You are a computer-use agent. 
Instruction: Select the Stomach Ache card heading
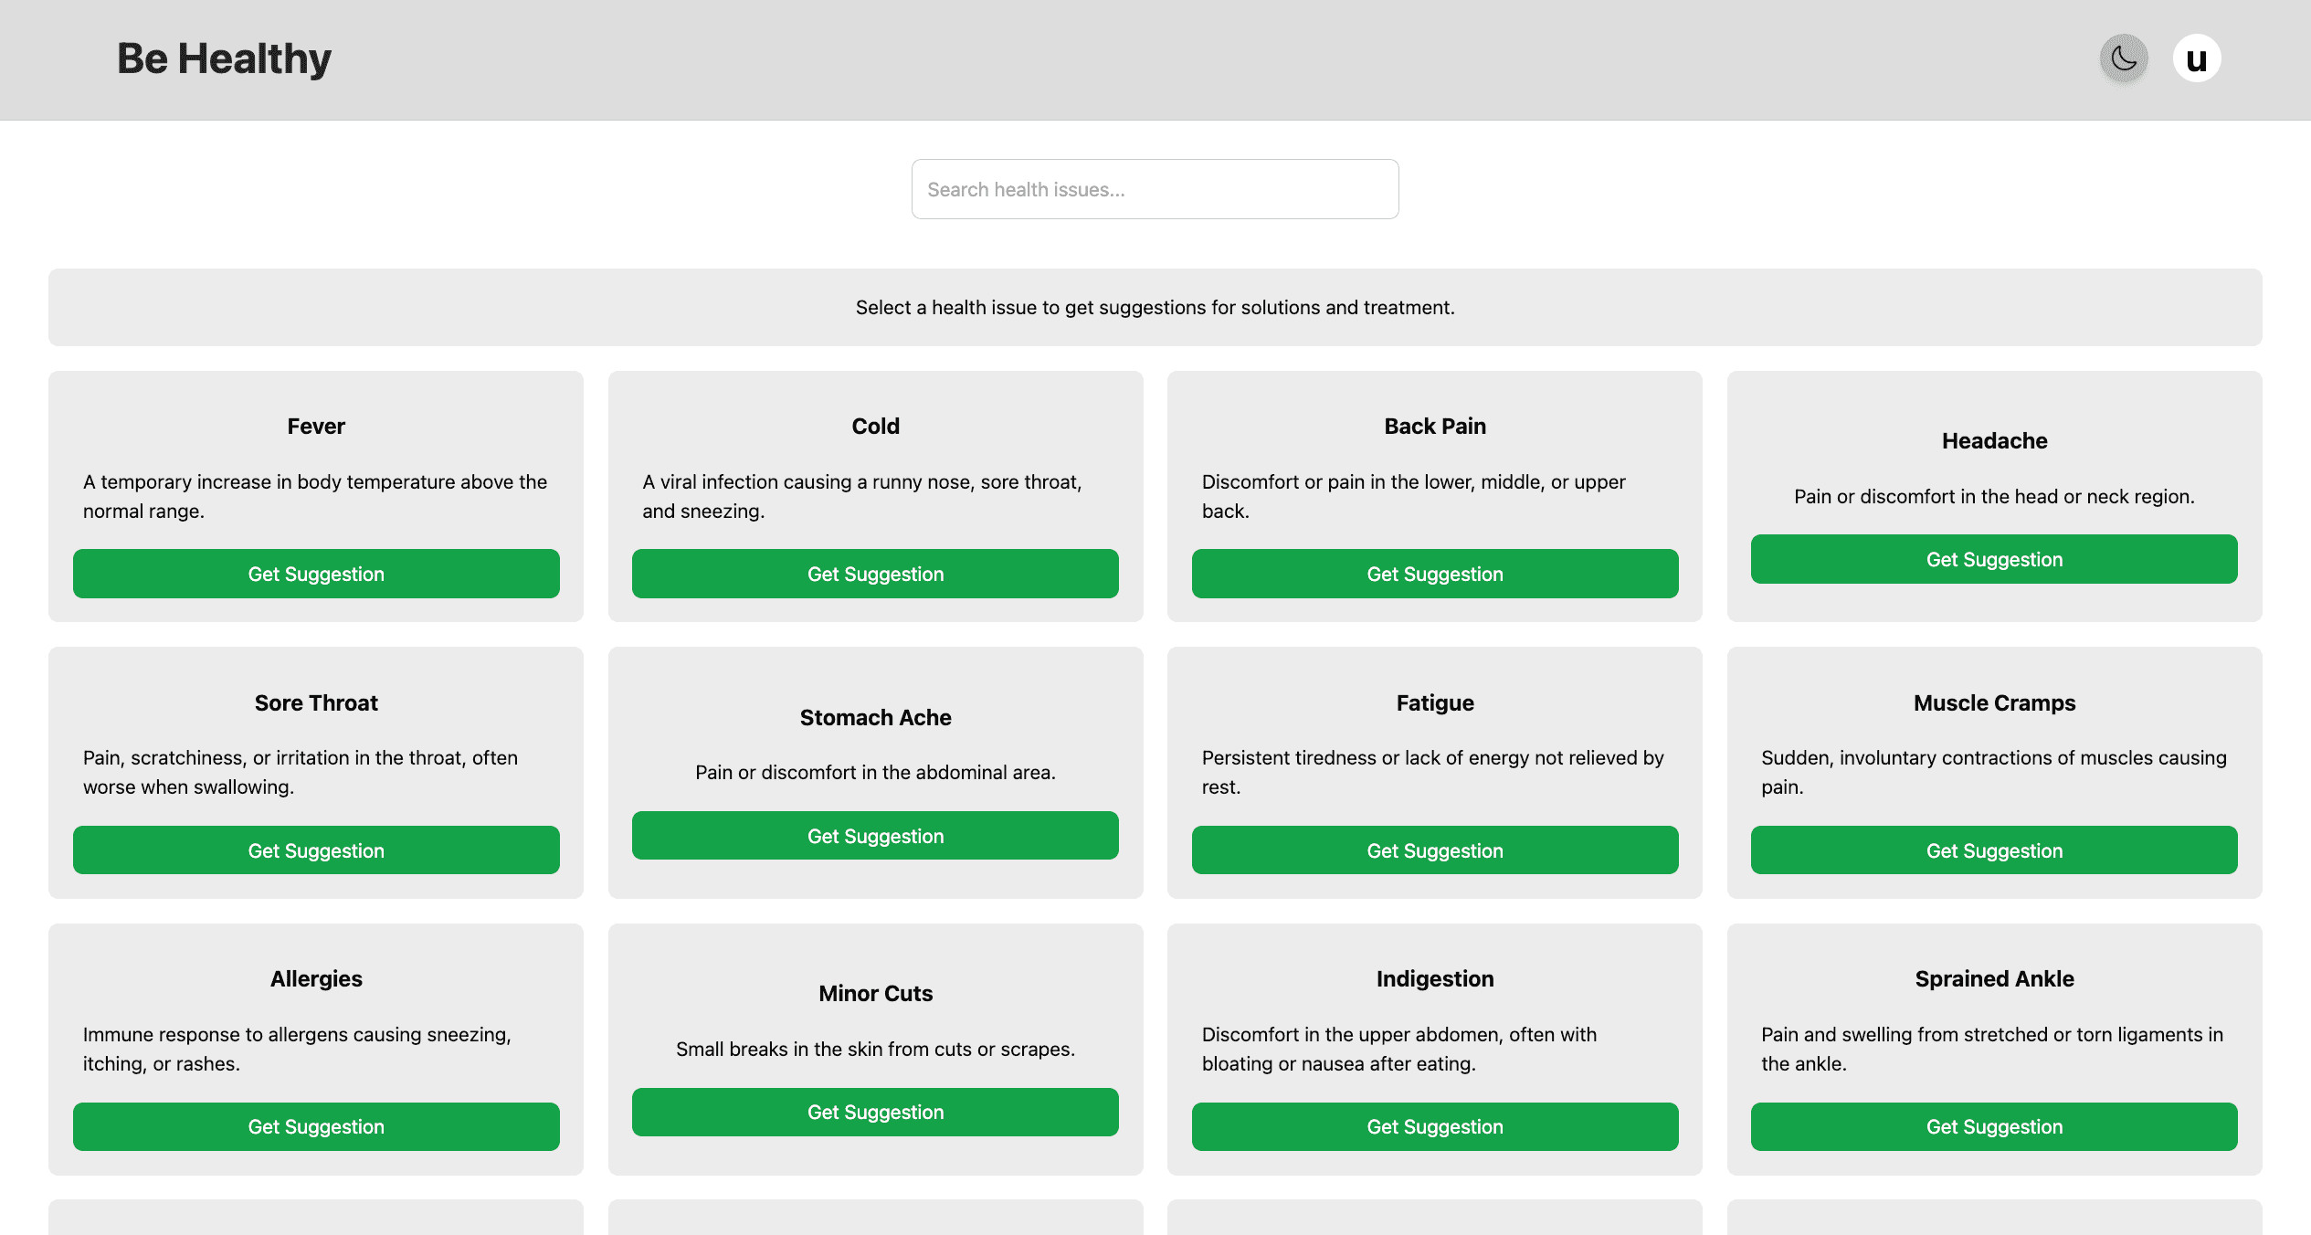click(x=875, y=718)
